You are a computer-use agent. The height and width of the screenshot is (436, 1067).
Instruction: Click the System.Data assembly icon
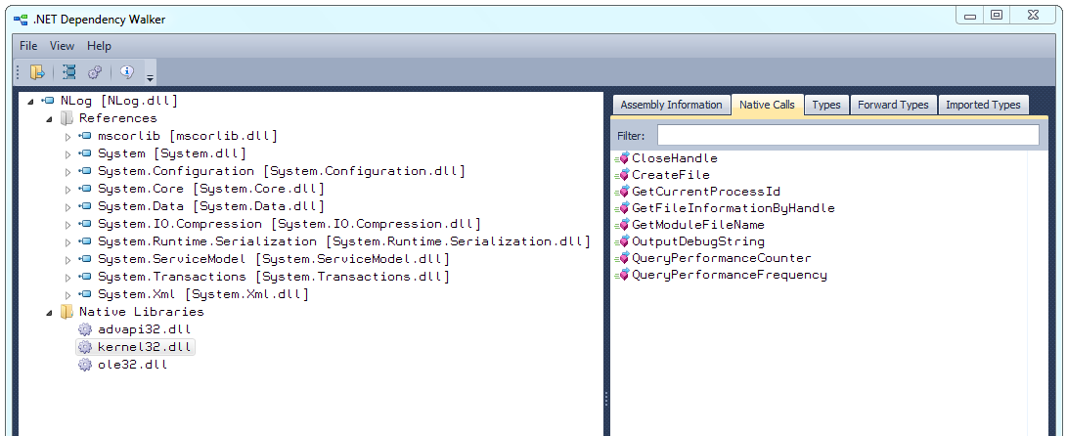click(84, 207)
